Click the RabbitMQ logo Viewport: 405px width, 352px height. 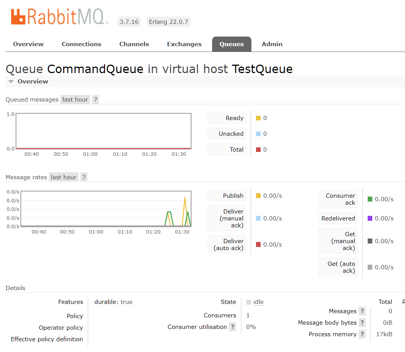60,17
